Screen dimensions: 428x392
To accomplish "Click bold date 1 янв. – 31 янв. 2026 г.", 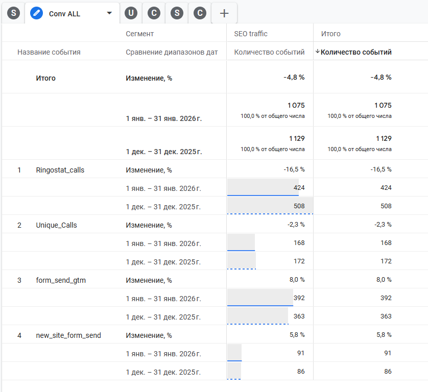I will [164, 118].
